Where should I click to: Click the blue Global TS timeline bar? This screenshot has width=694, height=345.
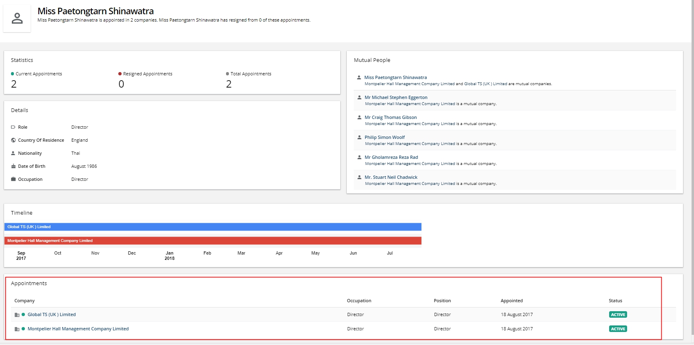coord(213,227)
